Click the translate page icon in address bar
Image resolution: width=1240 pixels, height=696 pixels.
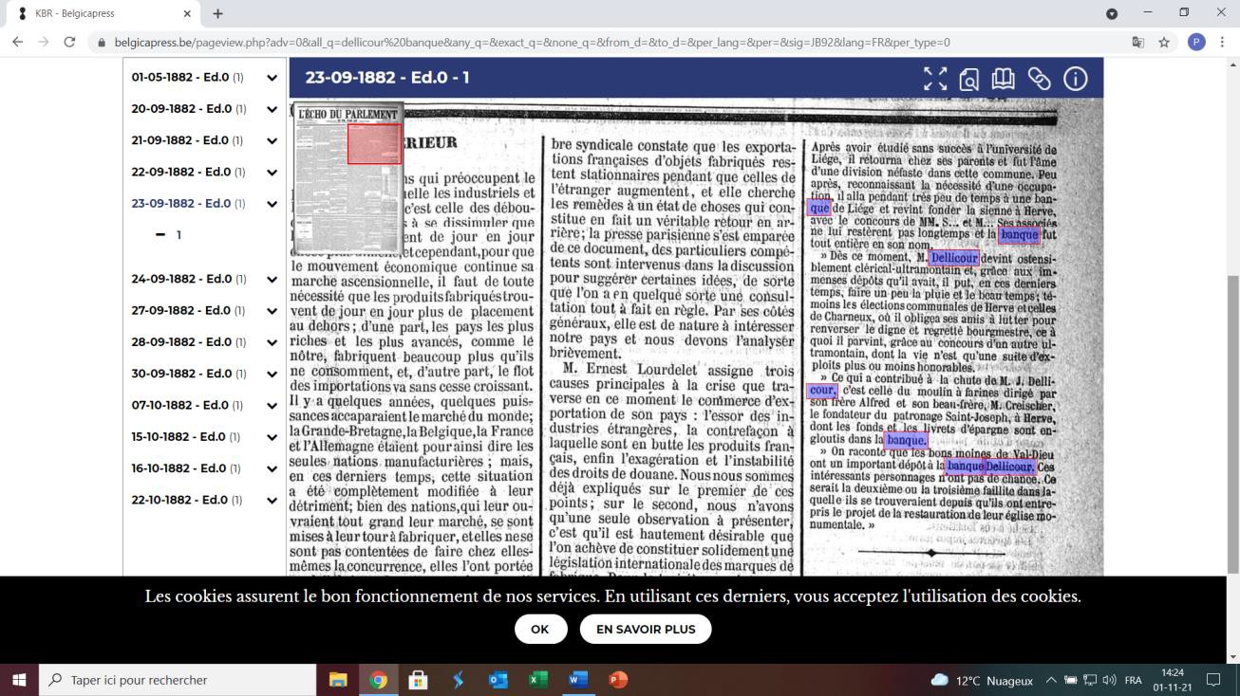pos(1137,43)
